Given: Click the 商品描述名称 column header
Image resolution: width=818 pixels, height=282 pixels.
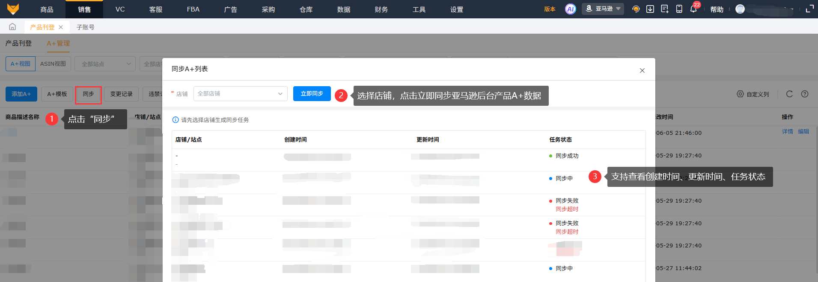Looking at the screenshot, I should pos(22,117).
